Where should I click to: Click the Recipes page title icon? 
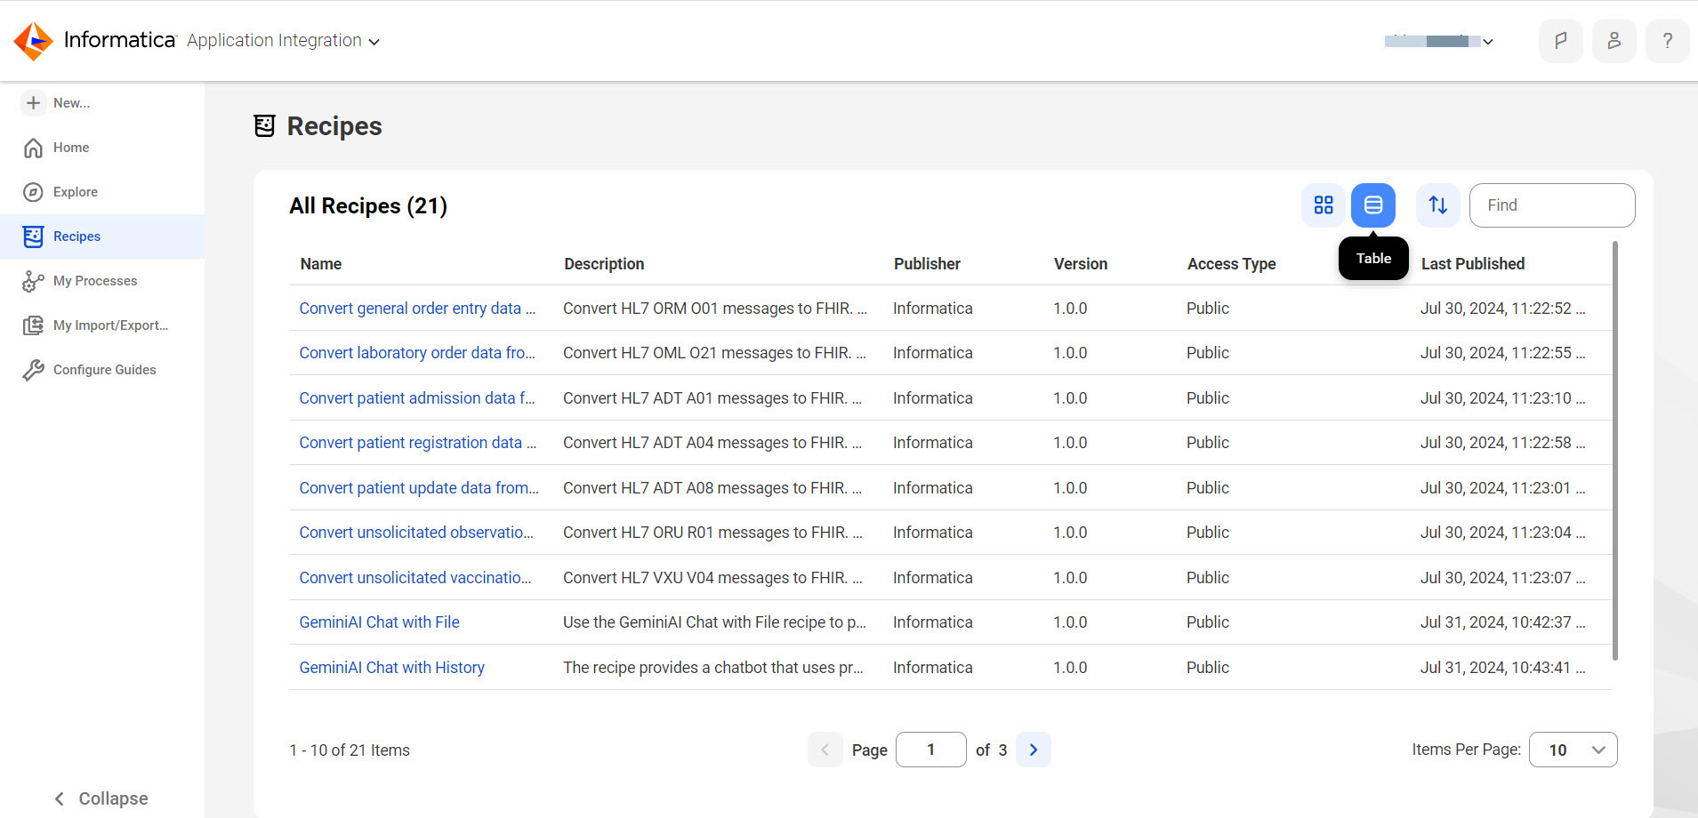pos(264,126)
